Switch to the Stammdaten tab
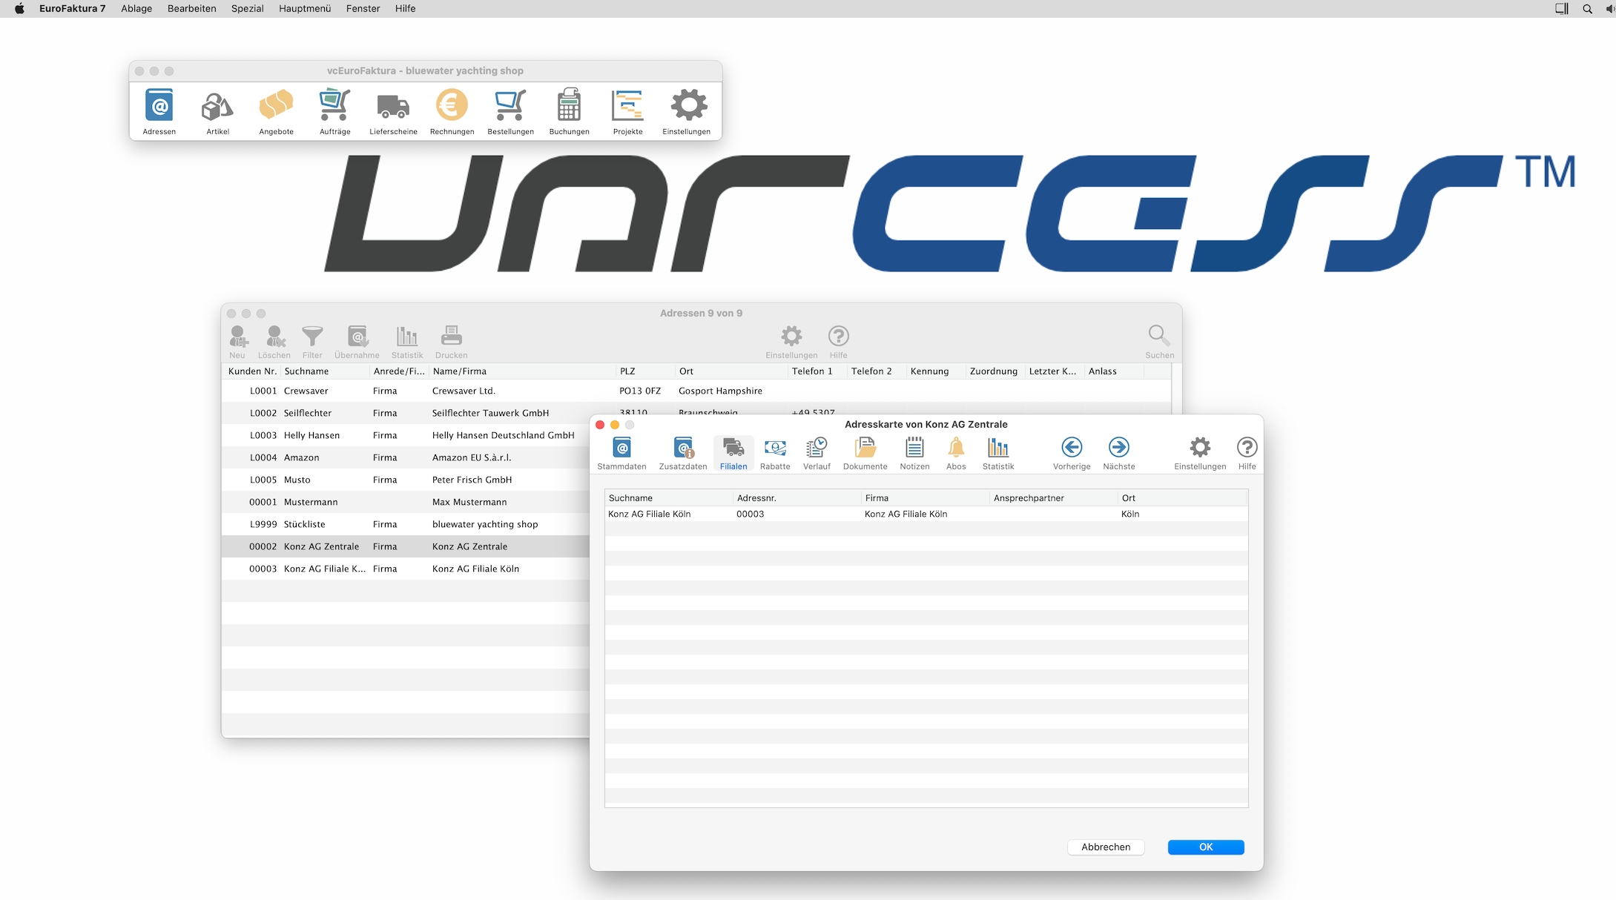1616x900 pixels. (x=621, y=453)
